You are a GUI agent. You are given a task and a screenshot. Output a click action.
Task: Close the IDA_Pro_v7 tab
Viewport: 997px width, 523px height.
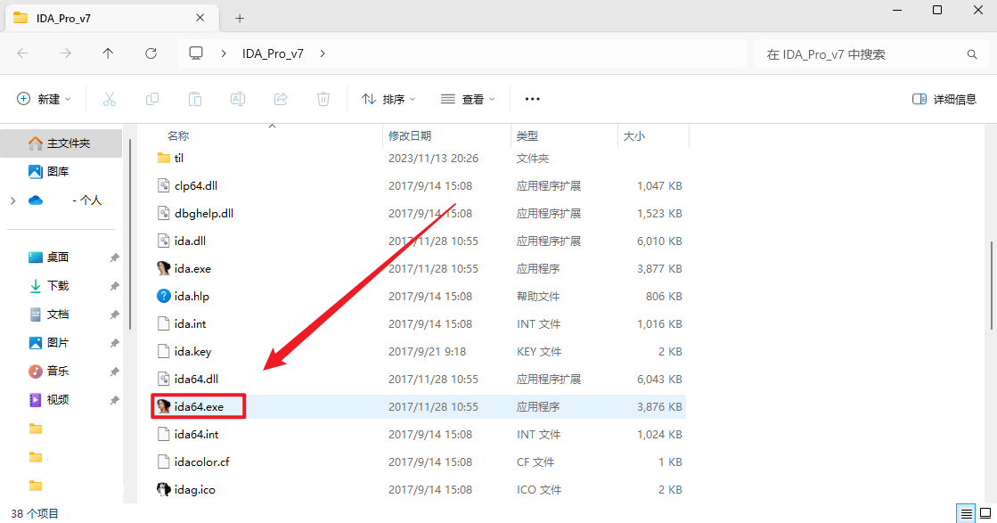click(x=200, y=18)
